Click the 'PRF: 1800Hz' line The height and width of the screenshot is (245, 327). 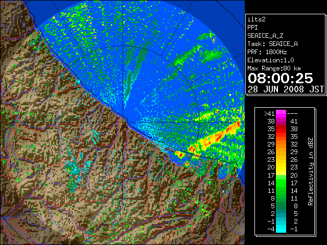[267, 52]
